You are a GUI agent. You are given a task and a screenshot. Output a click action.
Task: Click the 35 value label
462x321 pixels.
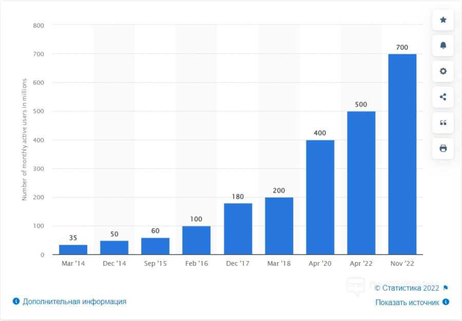point(73,238)
